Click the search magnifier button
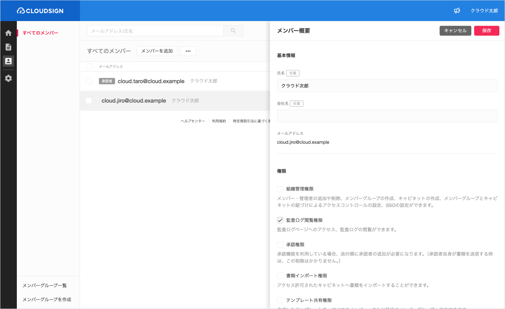505x309 pixels. 233,31
